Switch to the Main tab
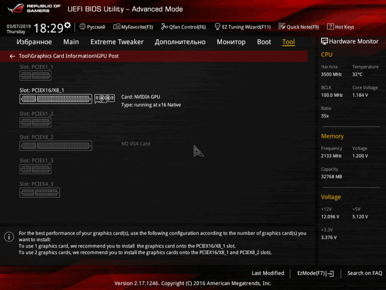Viewport: 386px width, 290px height. [71, 42]
